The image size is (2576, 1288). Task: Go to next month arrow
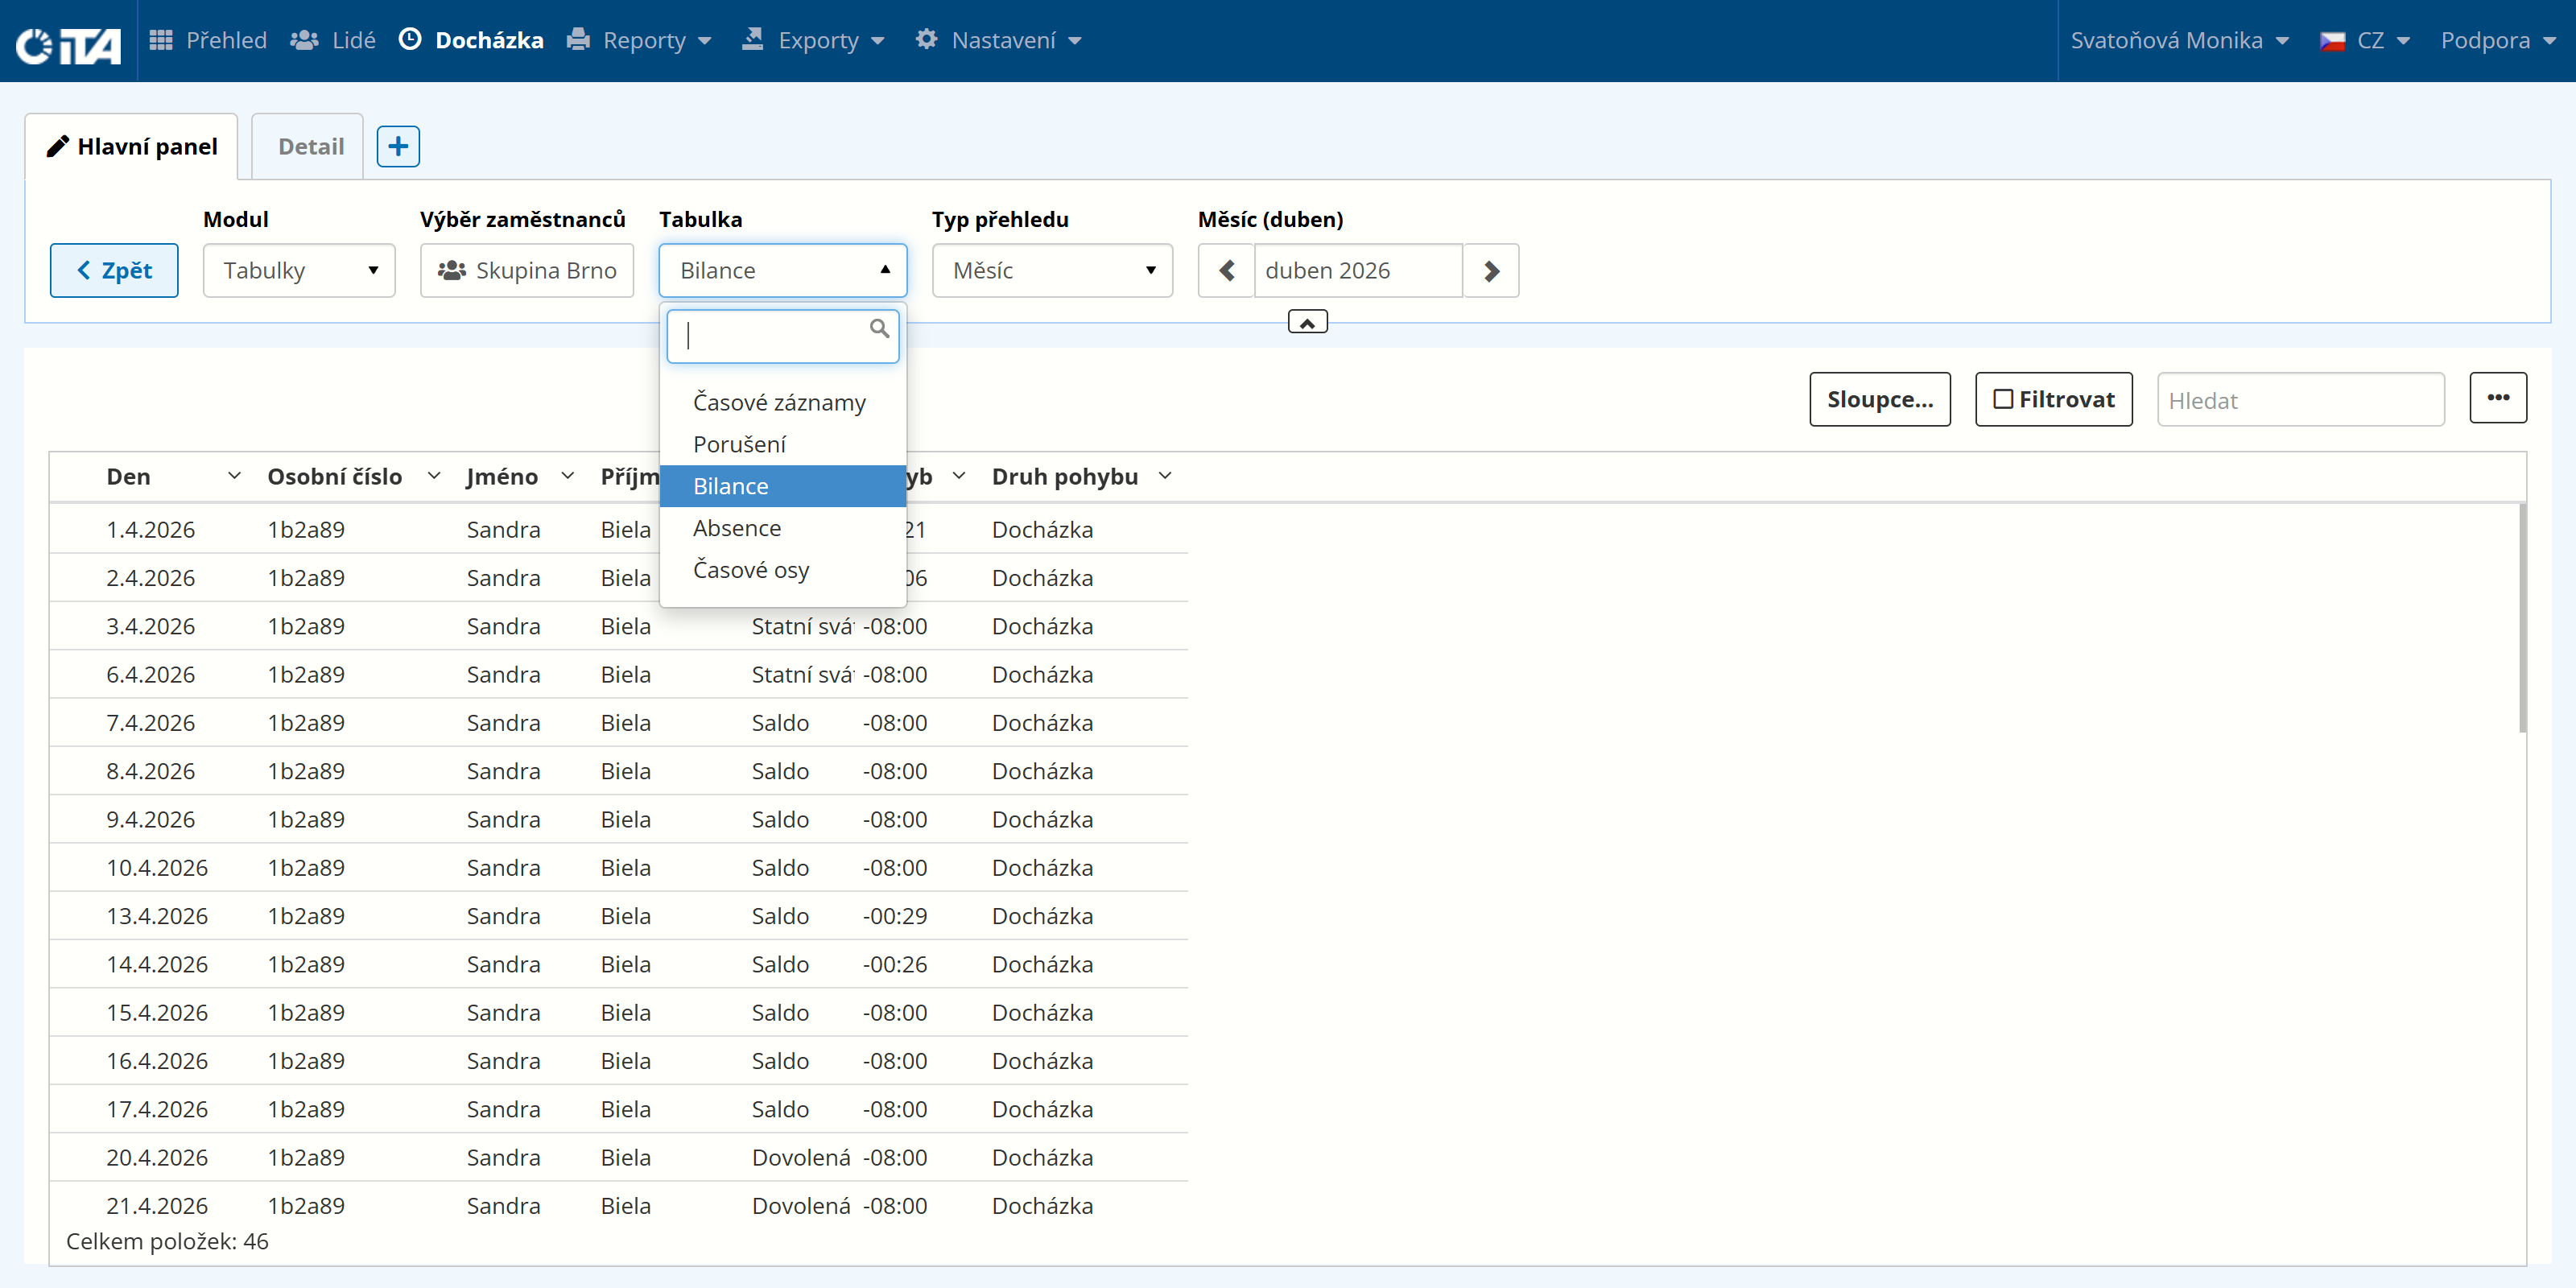click(x=1491, y=270)
